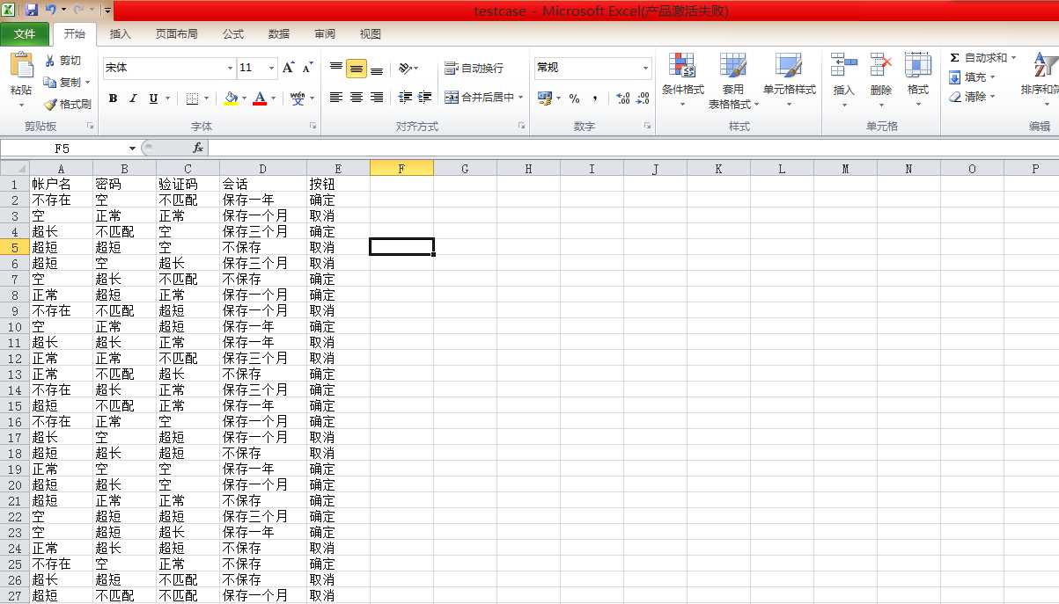Align text left

coord(335,98)
